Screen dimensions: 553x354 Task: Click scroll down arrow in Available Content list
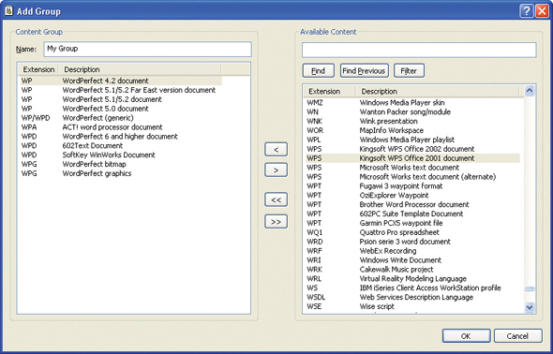pyautogui.click(x=530, y=307)
